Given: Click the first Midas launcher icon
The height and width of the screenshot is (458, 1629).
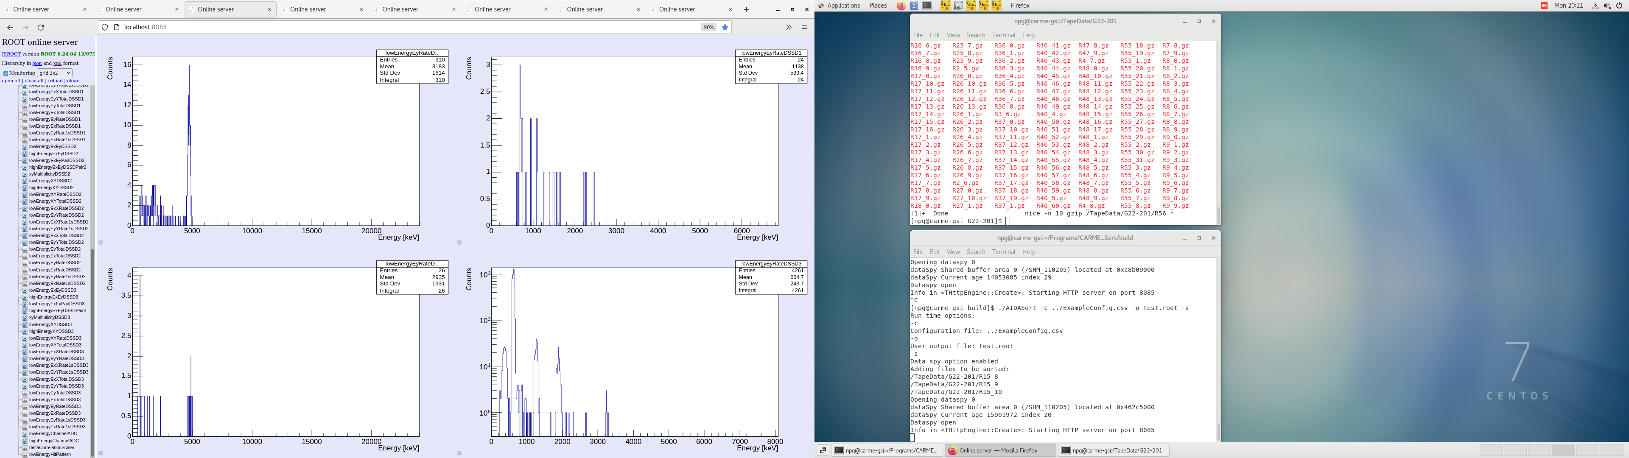Looking at the screenshot, I should [x=946, y=6].
